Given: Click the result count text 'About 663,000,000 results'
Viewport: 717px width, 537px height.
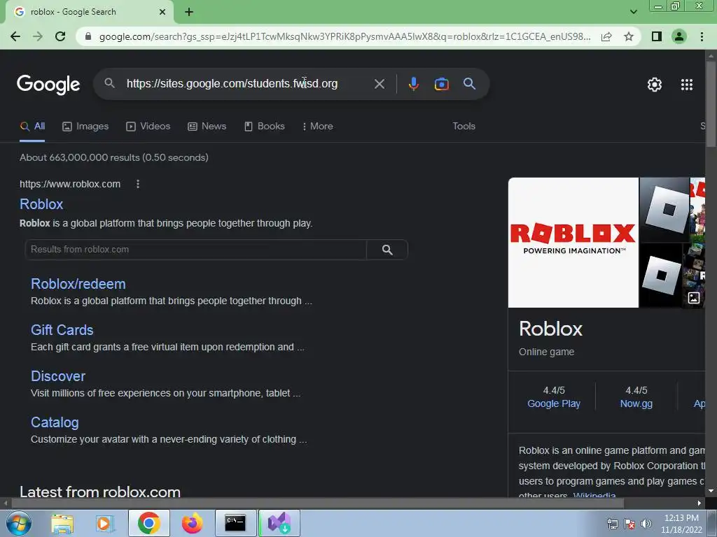Looking at the screenshot, I should pos(80,157).
